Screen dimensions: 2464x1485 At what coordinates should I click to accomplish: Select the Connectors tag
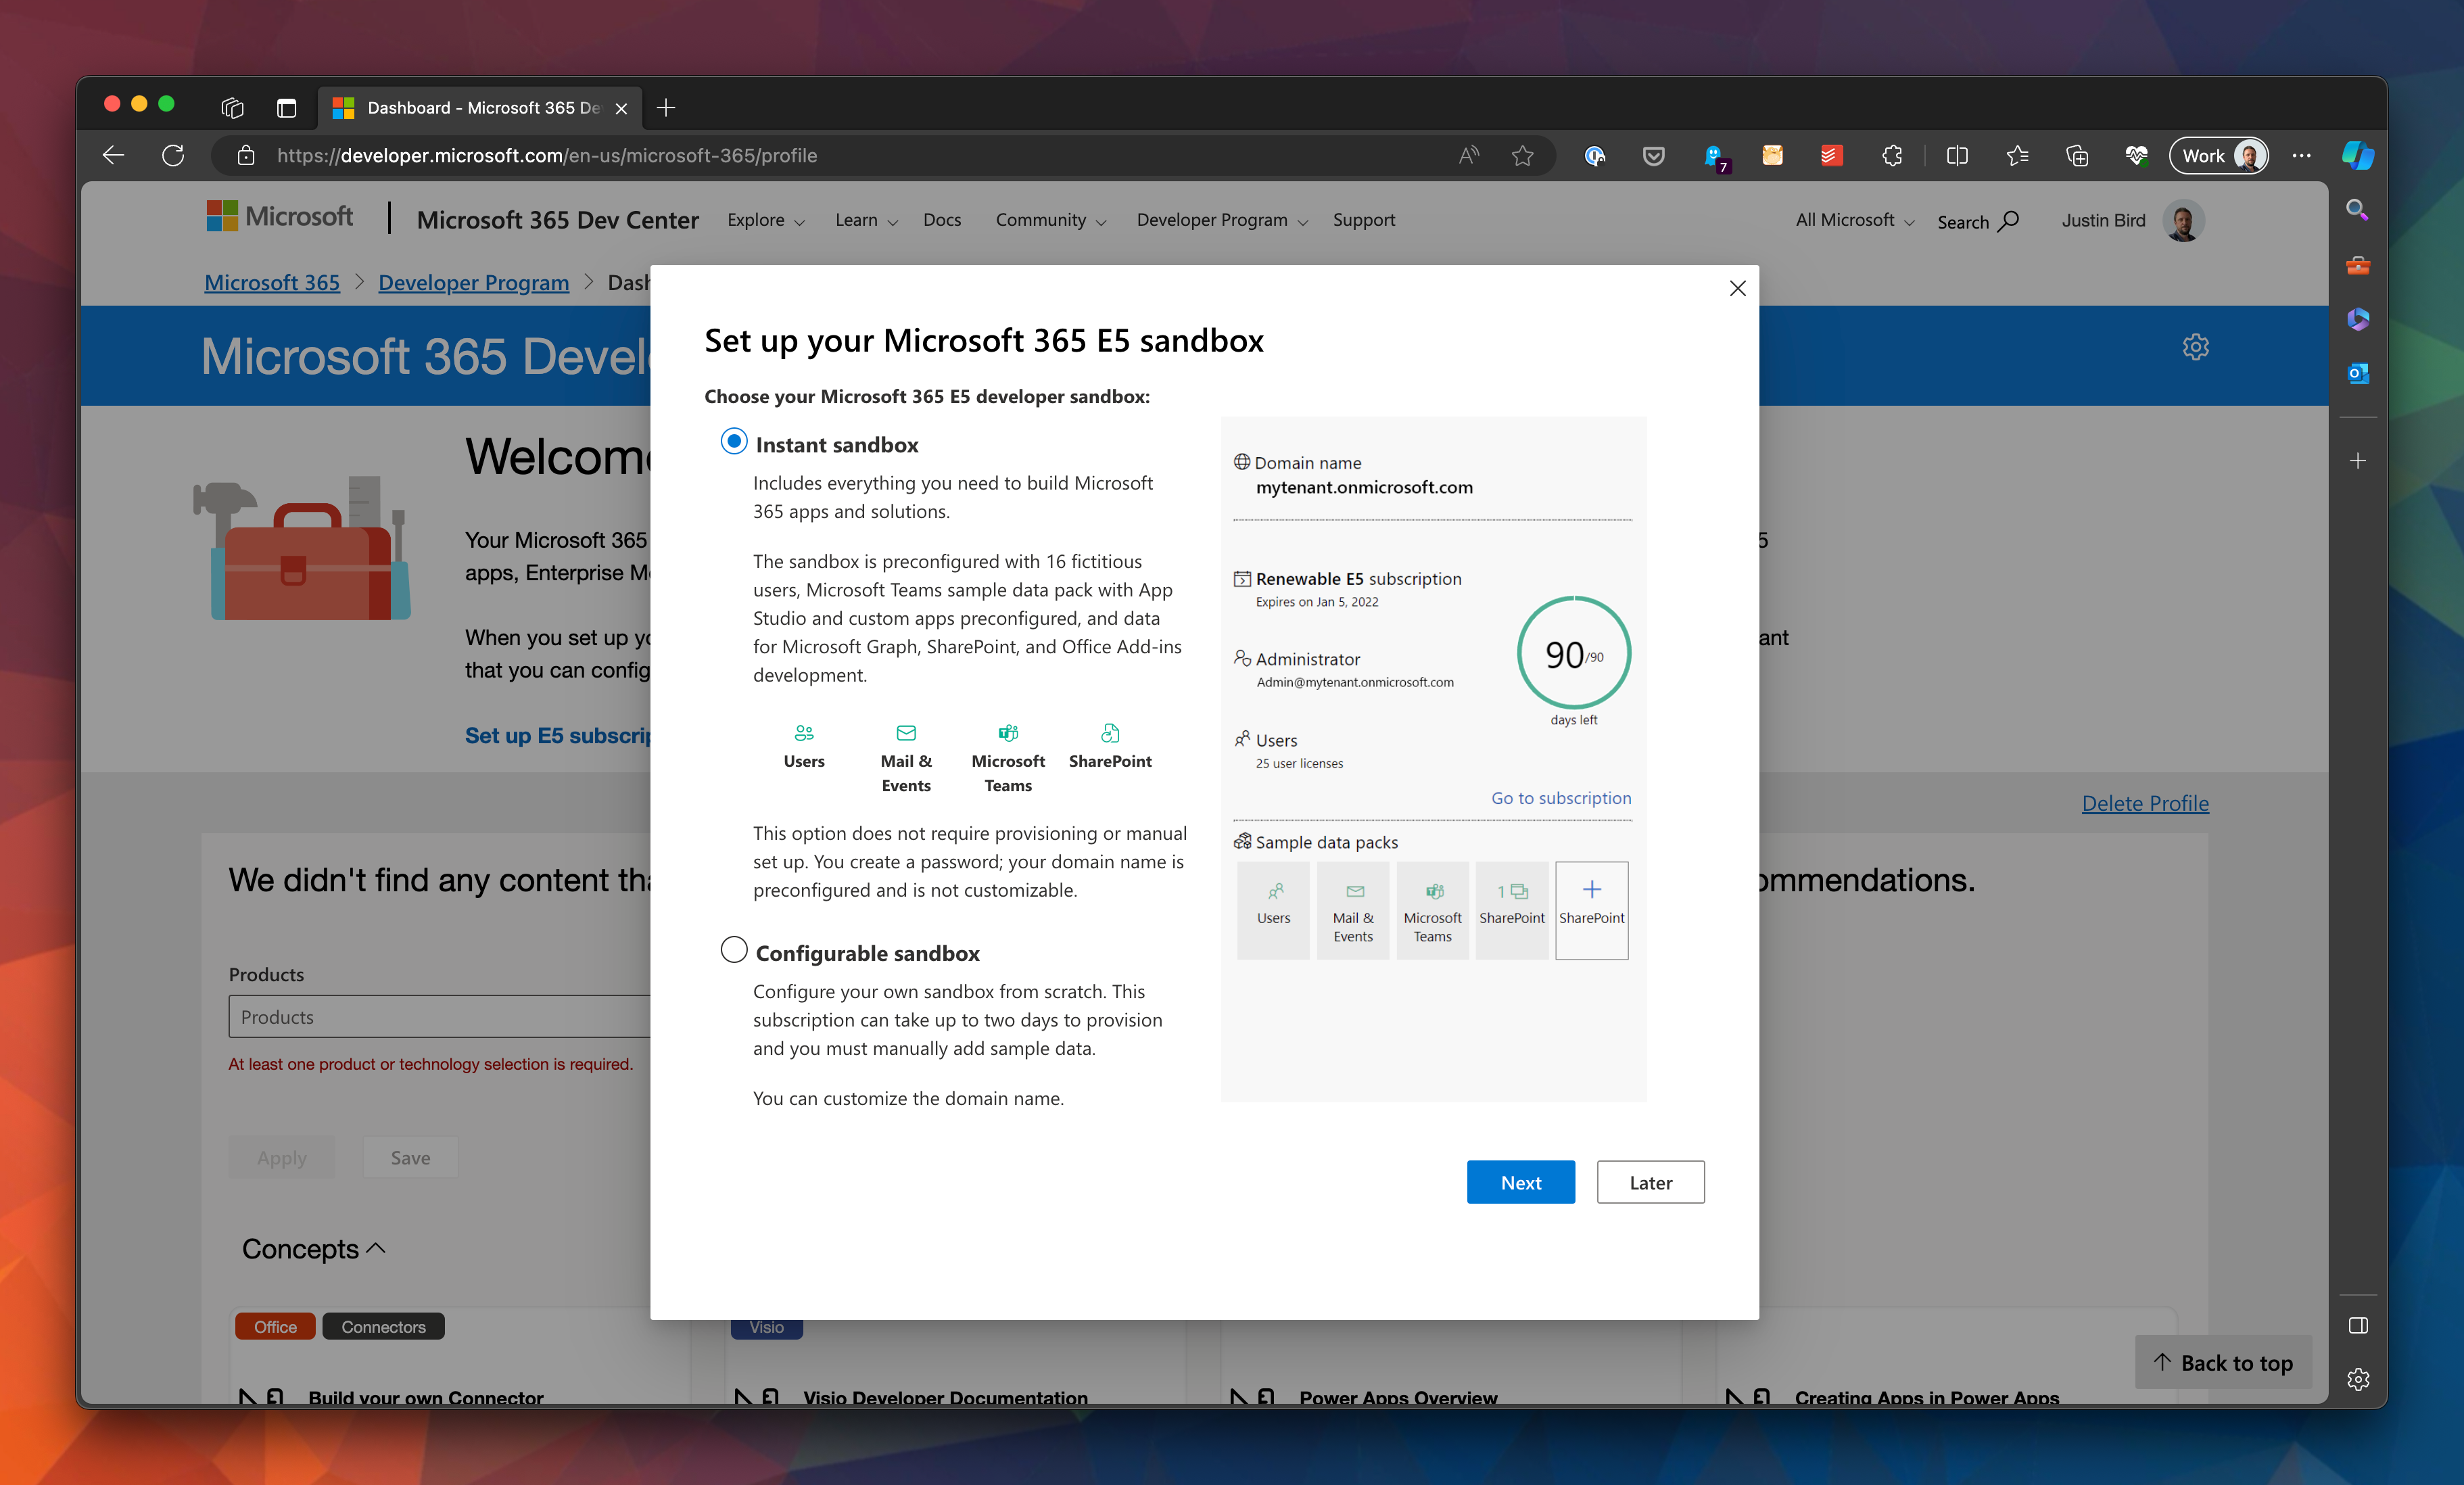383,1326
